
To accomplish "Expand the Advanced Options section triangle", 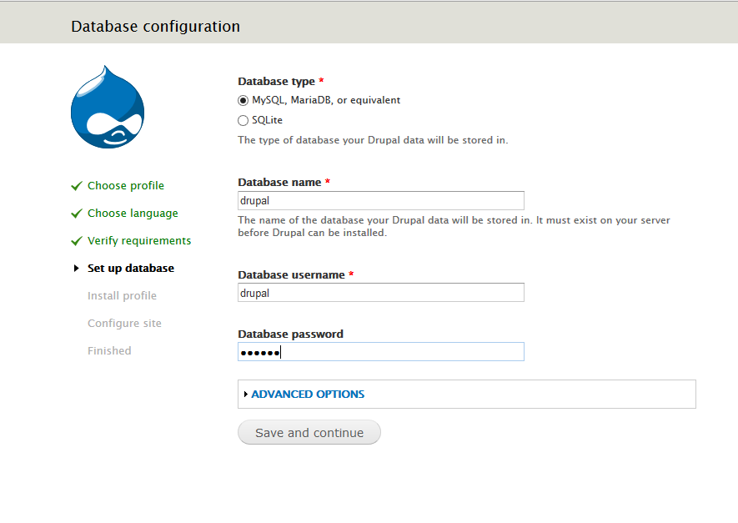I will (x=246, y=394).
